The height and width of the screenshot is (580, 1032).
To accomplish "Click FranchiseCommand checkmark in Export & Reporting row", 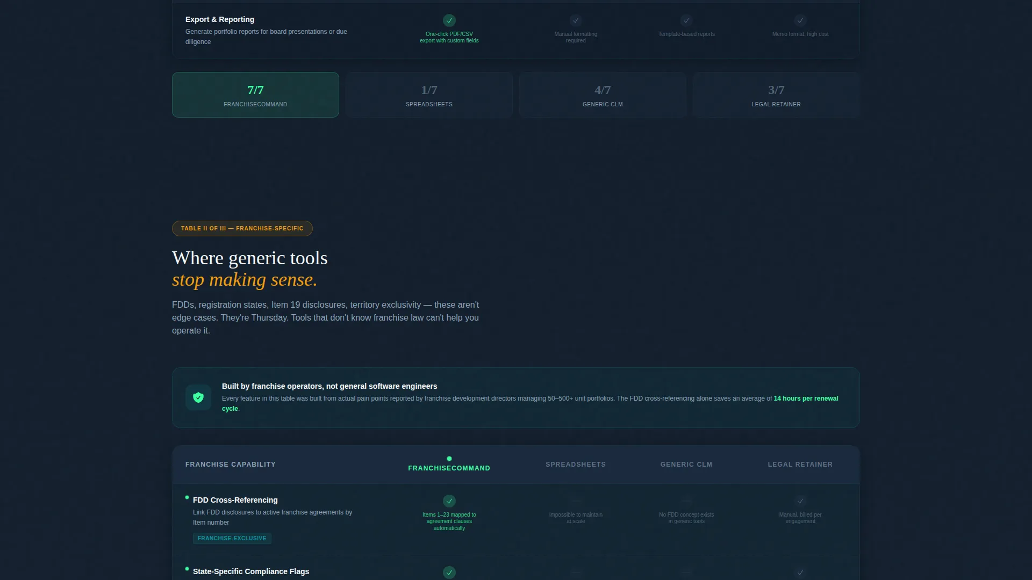I will click(449, 20).
